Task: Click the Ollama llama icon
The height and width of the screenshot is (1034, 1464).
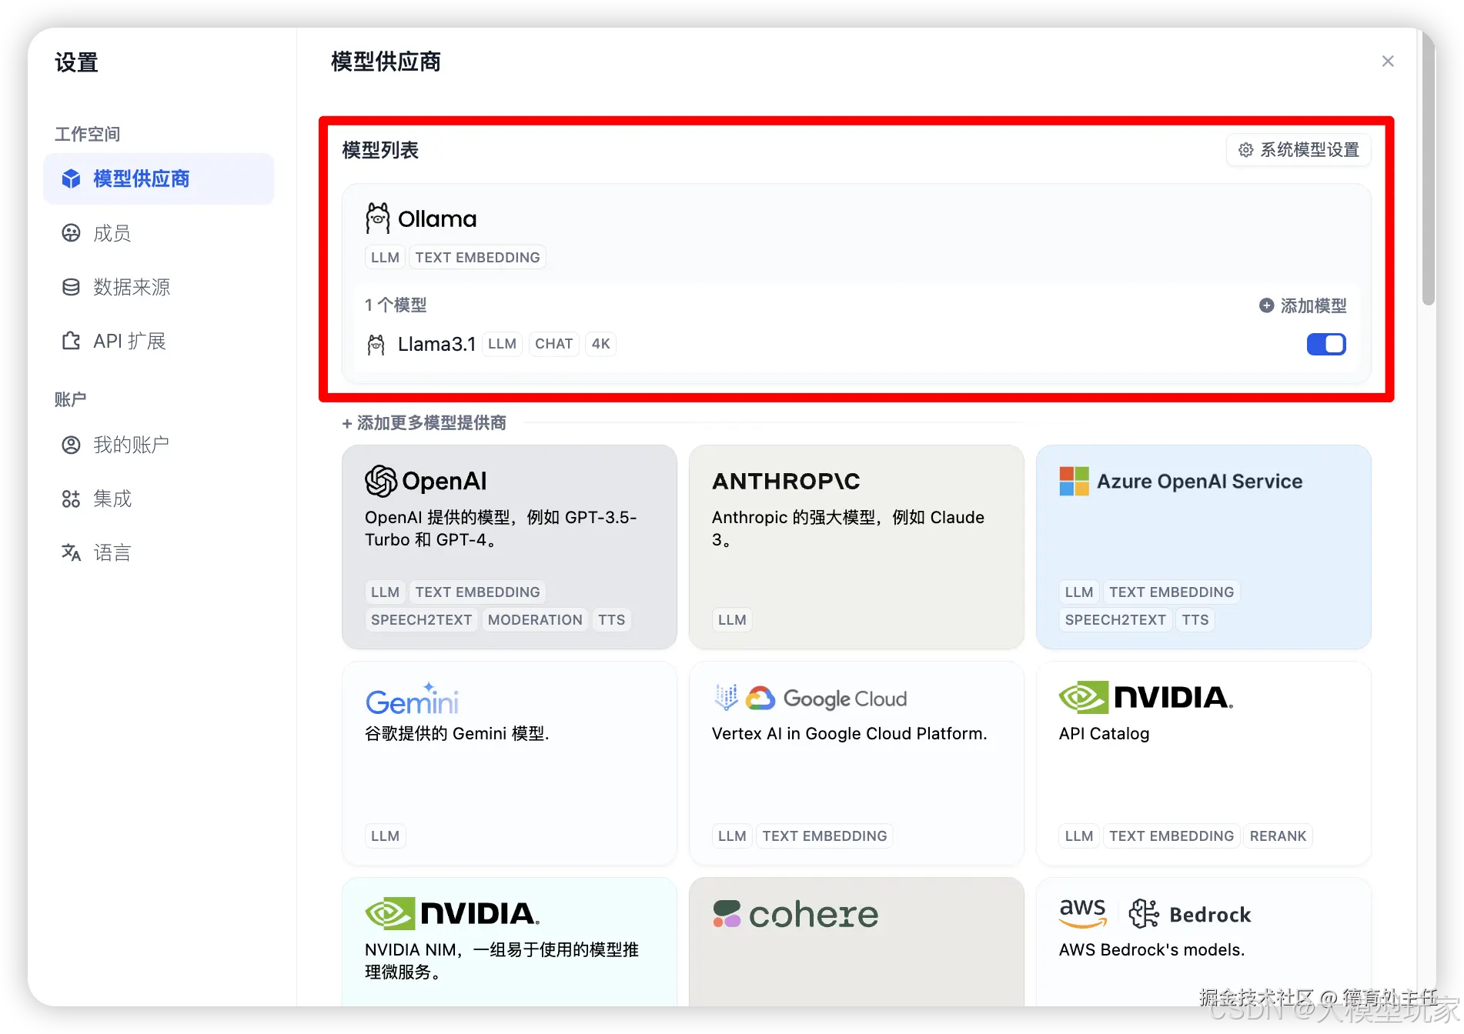Action: tap(377, 218)
